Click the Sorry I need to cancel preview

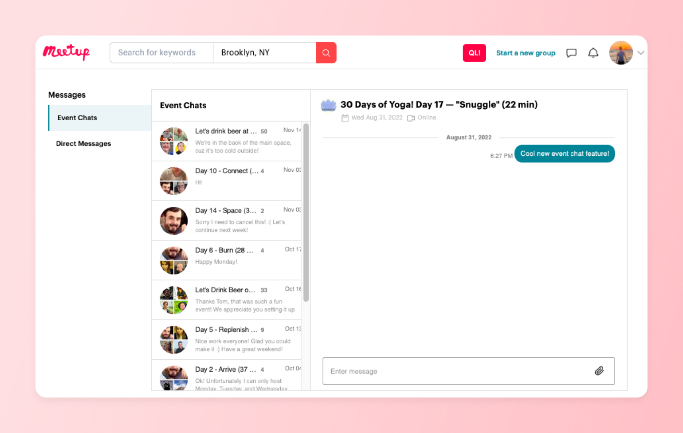tap(240, 226)
